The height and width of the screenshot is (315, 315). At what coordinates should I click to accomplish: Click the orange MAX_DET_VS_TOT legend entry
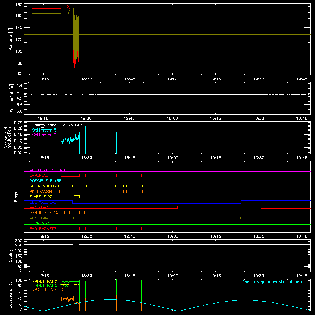coord(48,289)
